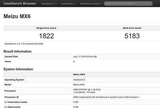Screen dimensions: 160x108
Task: Click the Views label
Action: [x=8, y=61]
